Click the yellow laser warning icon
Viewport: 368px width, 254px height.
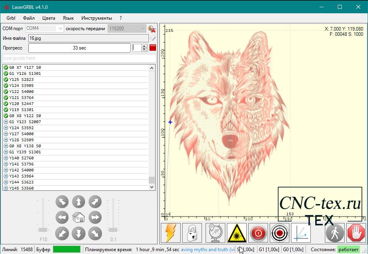pyautogui.click(x=237, y=233)
